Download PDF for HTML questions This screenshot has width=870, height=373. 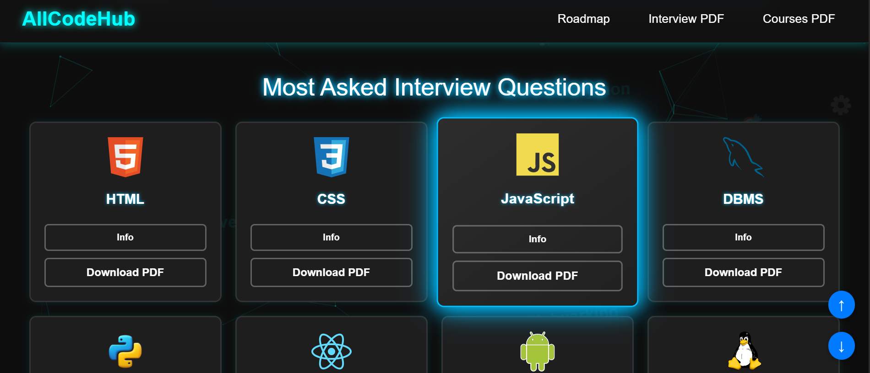(x=125, y=272)
